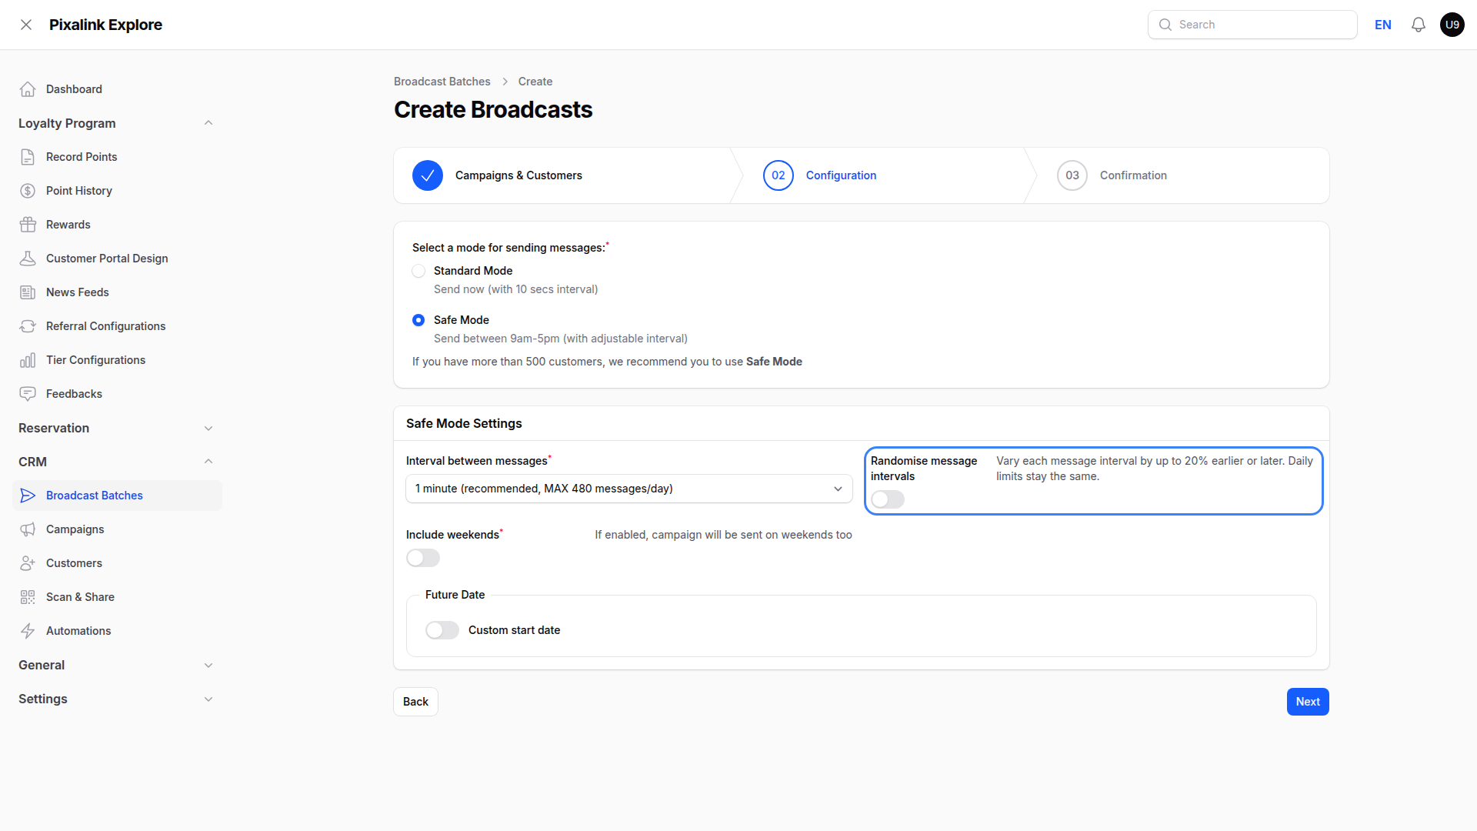Click into the Search field
Screen dimensions: 1477x831
click(x=1252, y=25)
